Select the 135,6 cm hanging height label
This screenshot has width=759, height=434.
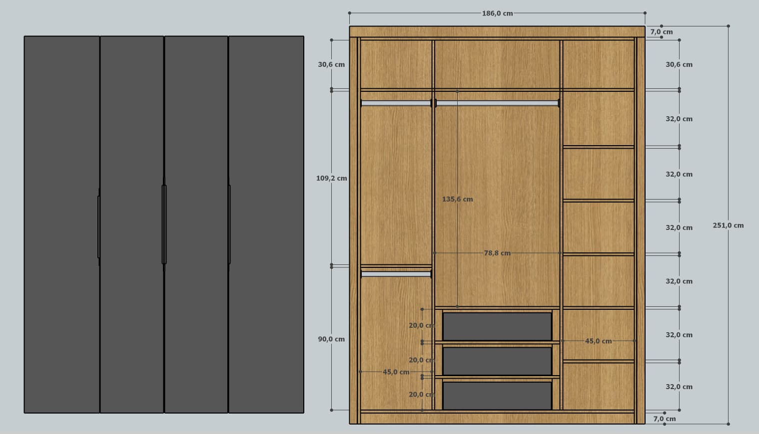[x=457, y=199]
